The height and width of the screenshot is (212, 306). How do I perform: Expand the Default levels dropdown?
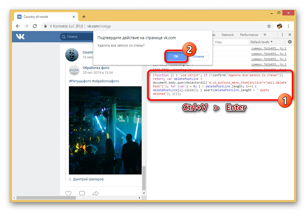(x=261, y=42)
